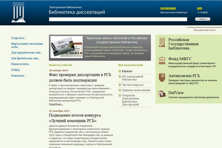Viewport: 222px width, 148px height.
Task: Click the DefView icon
Action: pyautogui.click(x=162, y=94)
